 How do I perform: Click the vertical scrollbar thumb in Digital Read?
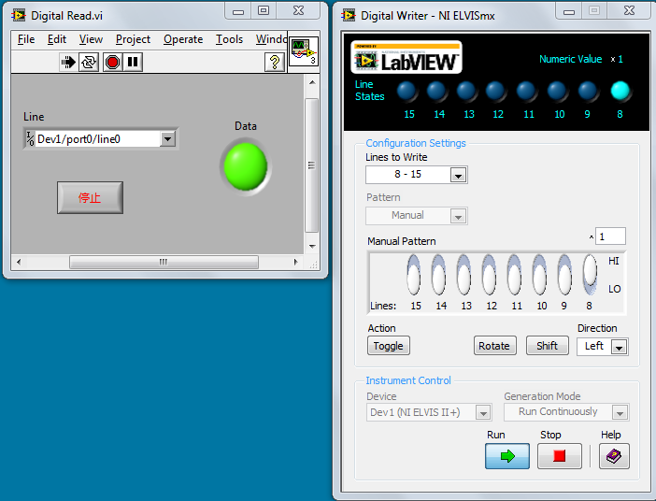(311, 165)
